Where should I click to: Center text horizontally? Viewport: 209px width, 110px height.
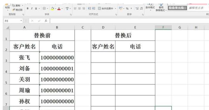tap(79, 9)
